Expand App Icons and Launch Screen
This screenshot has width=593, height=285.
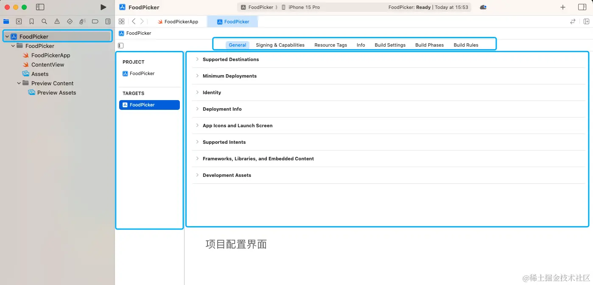pyautogui.click(x=197, y=126)
